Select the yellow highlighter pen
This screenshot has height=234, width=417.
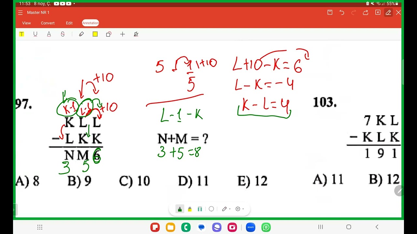click(190, 209)
